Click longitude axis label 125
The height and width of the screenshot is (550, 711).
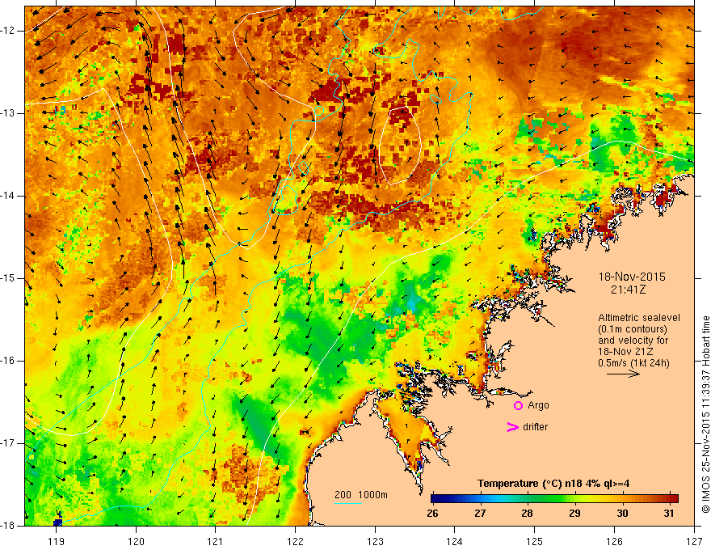pyautogui.click(x=534, y=541)
